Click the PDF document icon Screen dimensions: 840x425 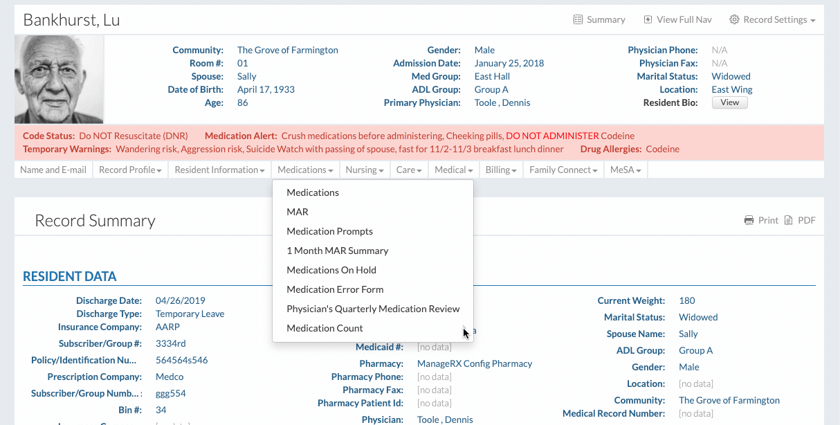[787, 221]
